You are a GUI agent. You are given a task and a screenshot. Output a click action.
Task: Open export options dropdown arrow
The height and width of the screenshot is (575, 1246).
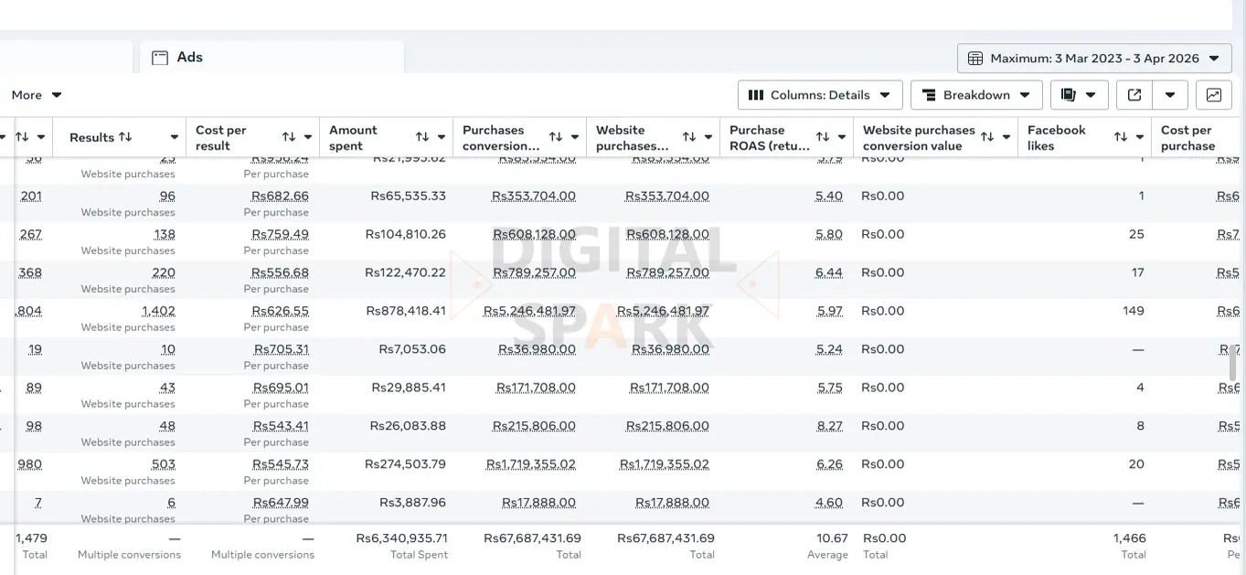click(x=1170, y=95)
